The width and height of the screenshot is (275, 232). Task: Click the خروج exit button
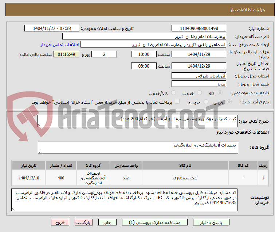pos(60,223)
